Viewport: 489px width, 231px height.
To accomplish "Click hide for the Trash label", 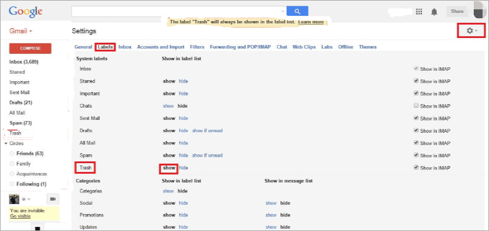I will click(x=184, y=168).
